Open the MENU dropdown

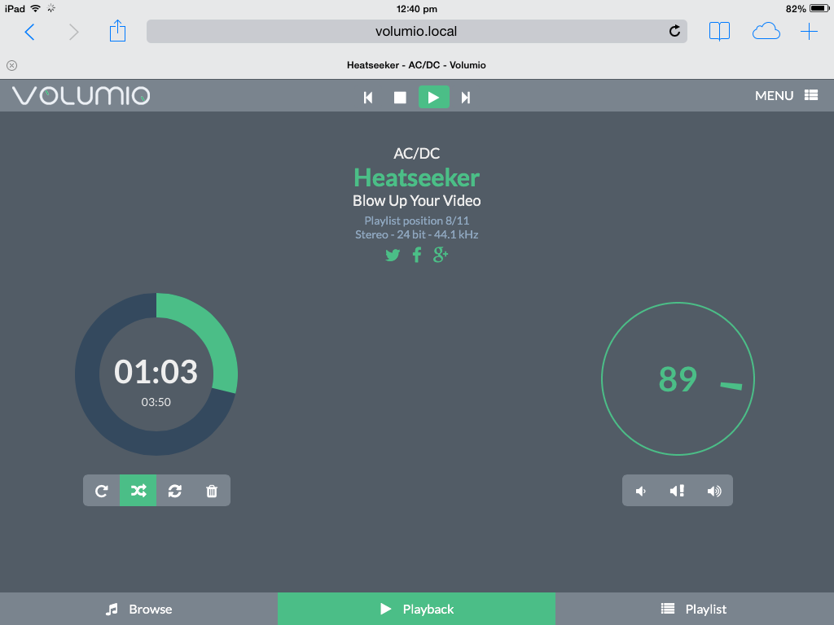point(786,96)
